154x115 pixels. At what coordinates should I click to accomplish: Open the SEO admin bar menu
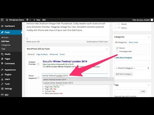44,20
